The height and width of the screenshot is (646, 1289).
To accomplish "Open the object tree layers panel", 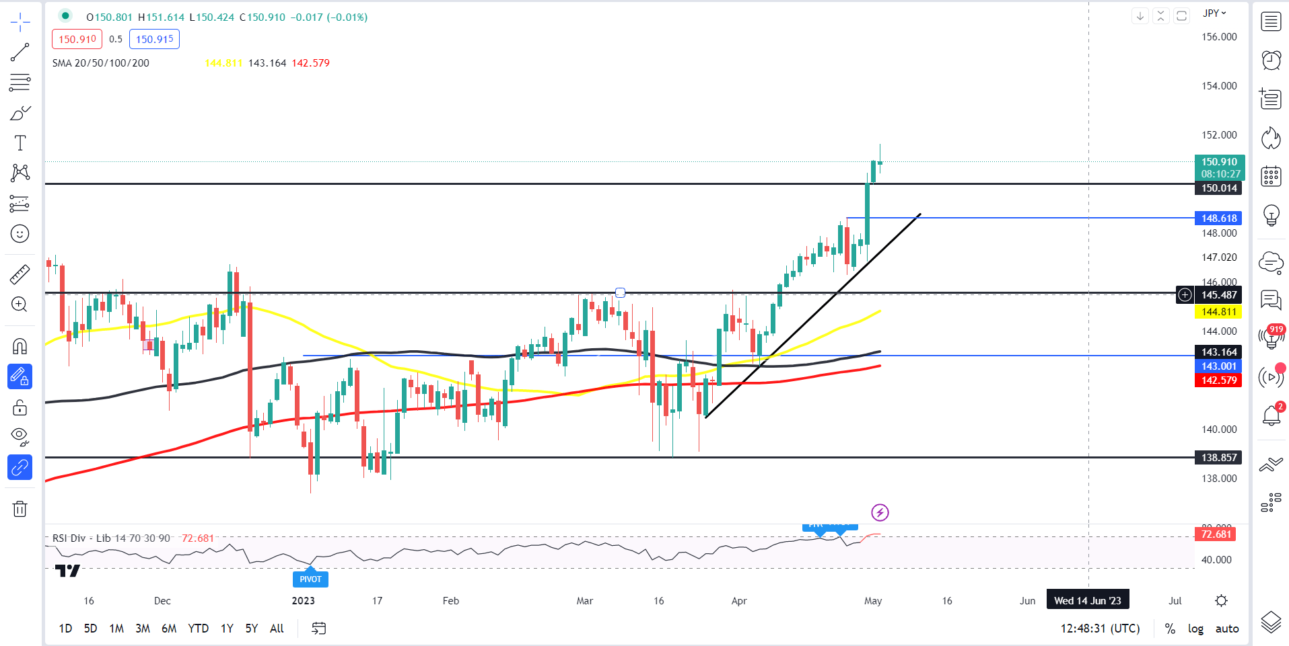I will (1271, 622).
